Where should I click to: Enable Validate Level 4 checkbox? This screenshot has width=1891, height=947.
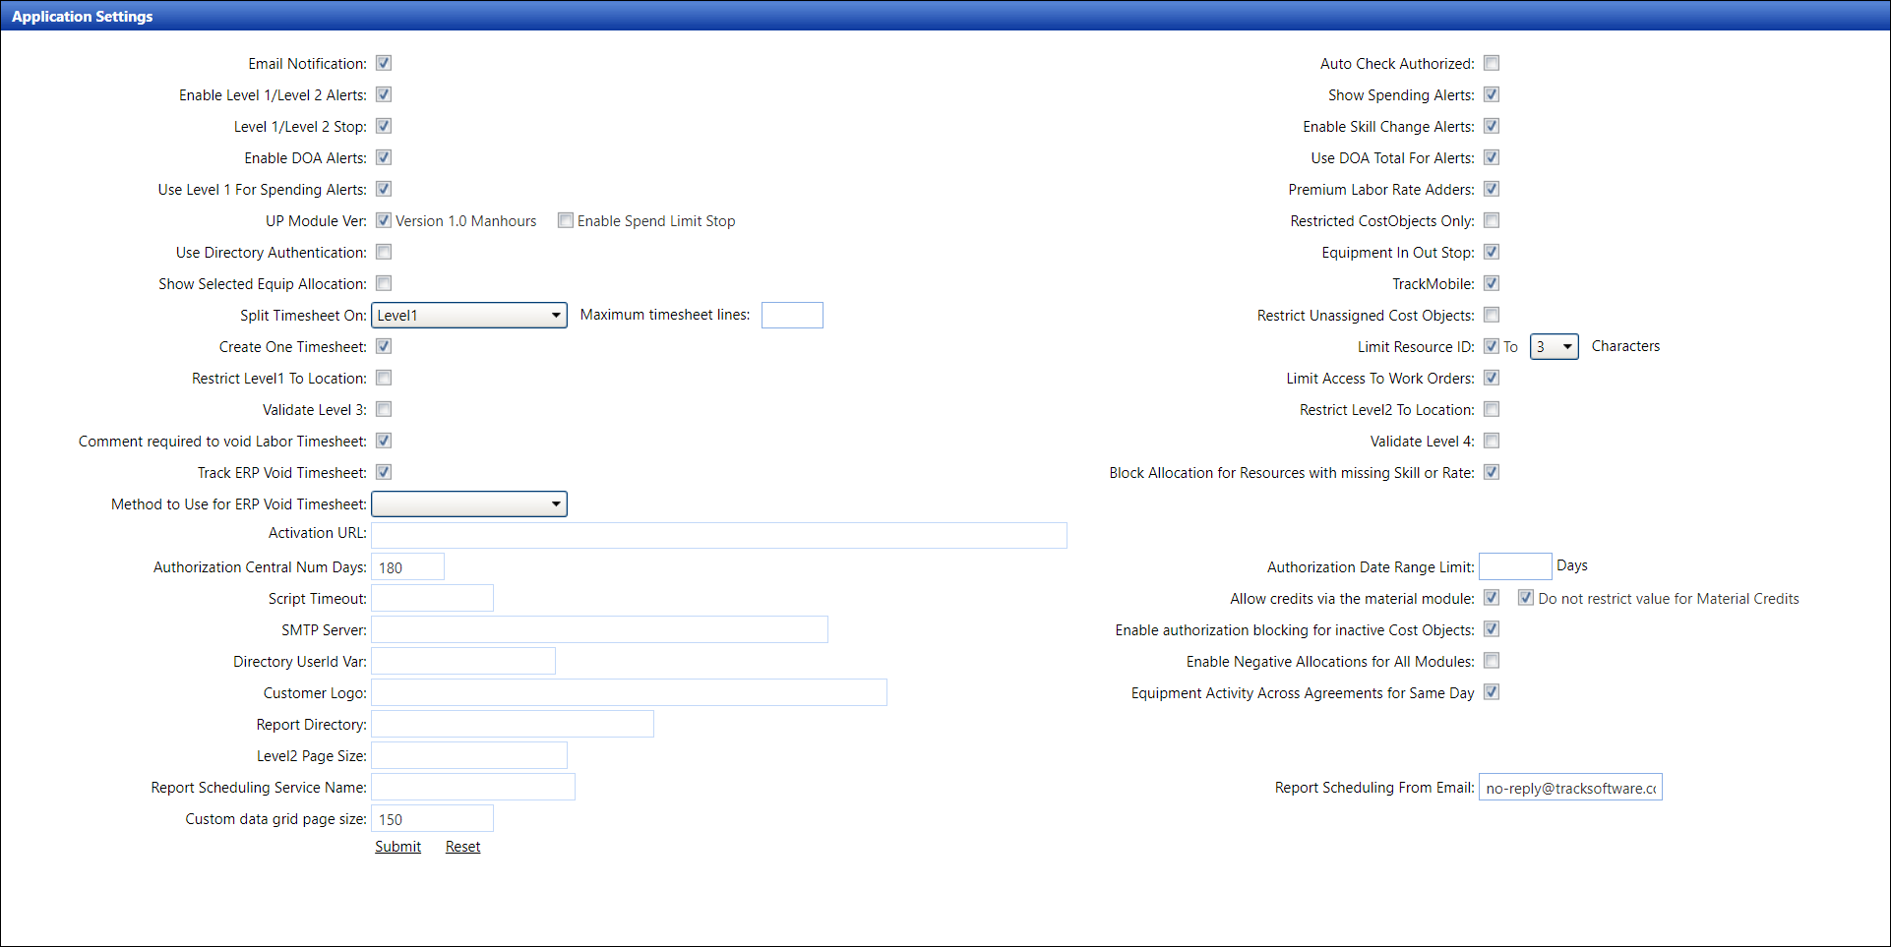coord(1492,441)
